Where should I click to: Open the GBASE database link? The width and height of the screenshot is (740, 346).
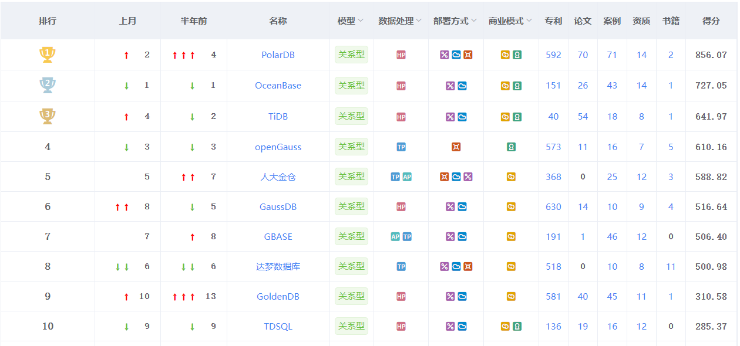[x=278, y=237]
